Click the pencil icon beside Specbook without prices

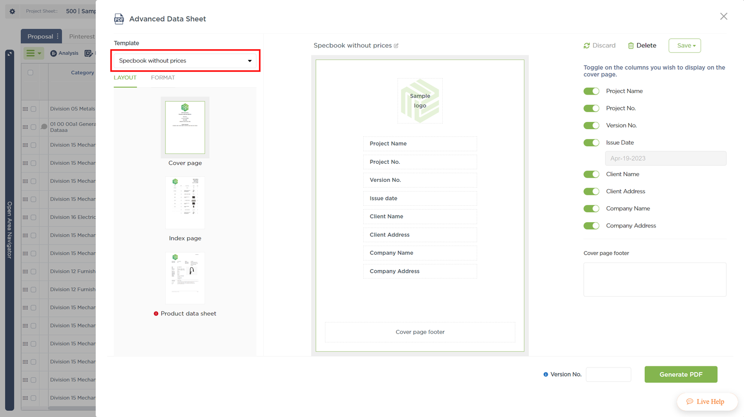[x=396, y=45]
